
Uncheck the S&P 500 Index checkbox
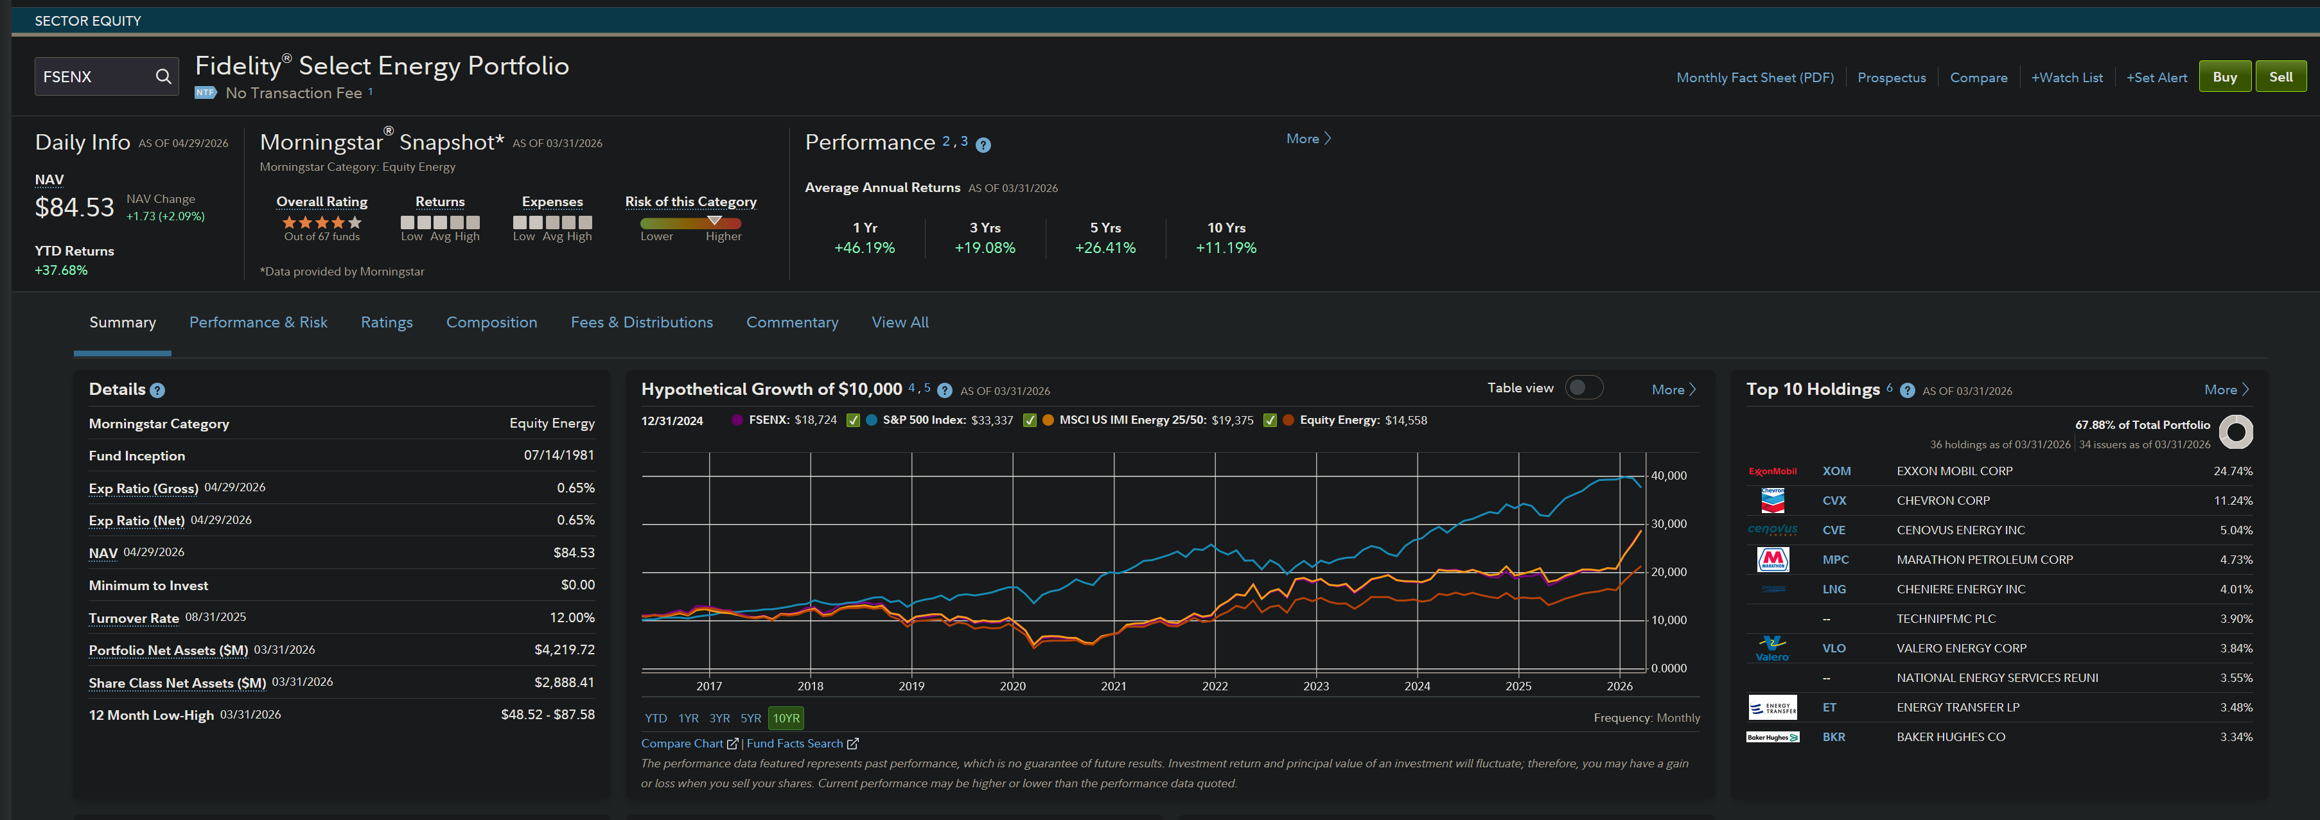pos(853,421)
